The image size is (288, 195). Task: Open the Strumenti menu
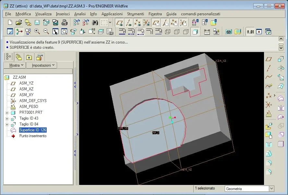(x=136, y=14)
